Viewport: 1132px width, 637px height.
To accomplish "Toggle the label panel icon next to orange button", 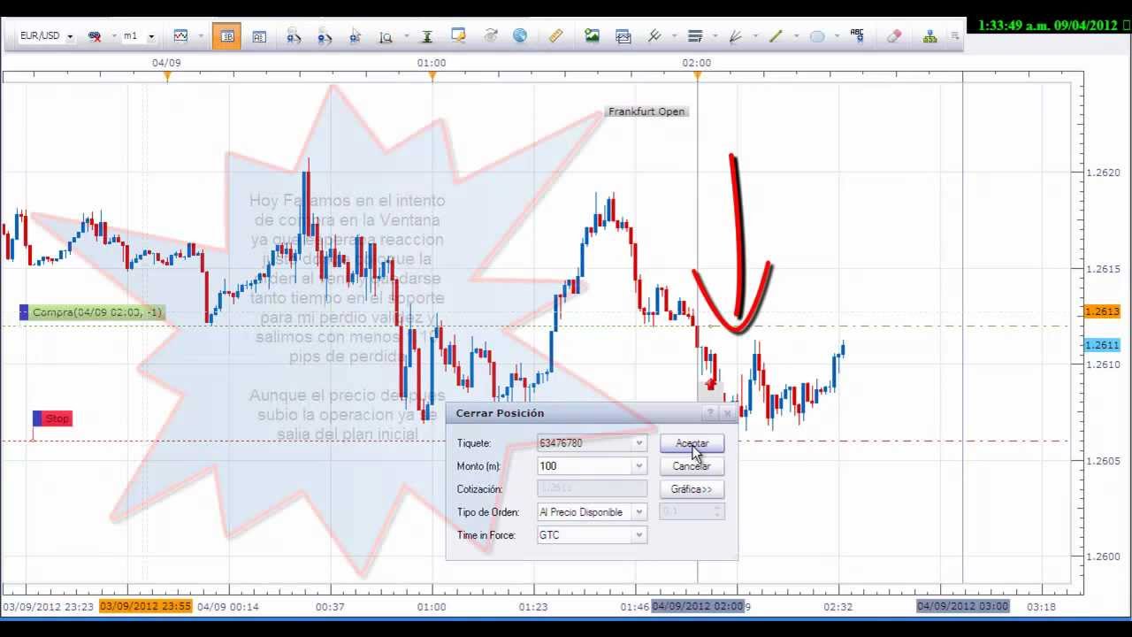I will pos(259,36).
